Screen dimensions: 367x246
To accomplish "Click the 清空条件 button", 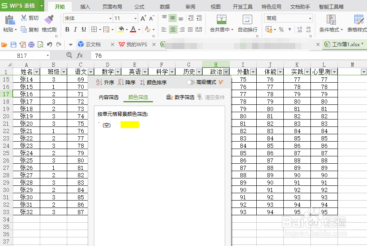I will pos(211,97).
